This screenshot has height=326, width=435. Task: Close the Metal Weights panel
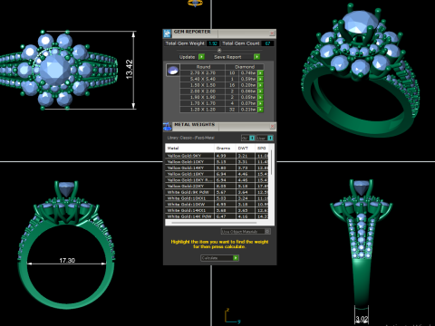pyautogui.click(x=272, y=126)
